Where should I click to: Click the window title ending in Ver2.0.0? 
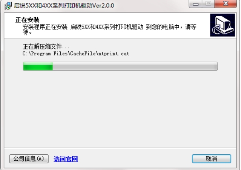64,6
